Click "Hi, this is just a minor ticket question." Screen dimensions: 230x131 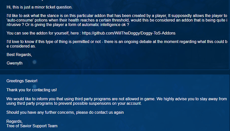click(39, 7)
